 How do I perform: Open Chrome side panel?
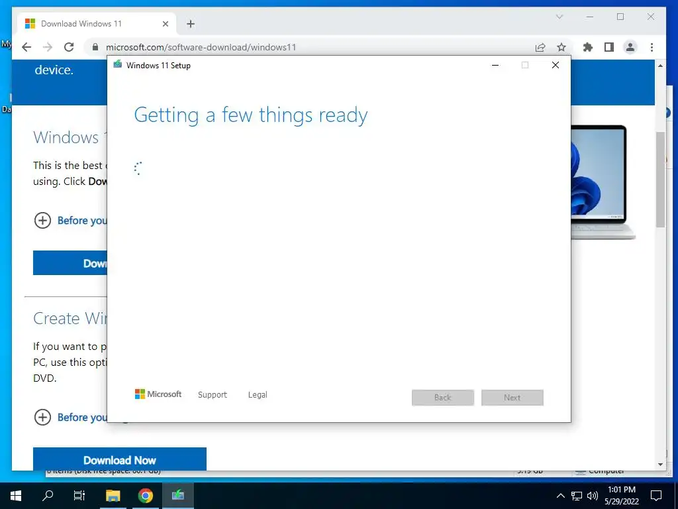click(609, 47)
